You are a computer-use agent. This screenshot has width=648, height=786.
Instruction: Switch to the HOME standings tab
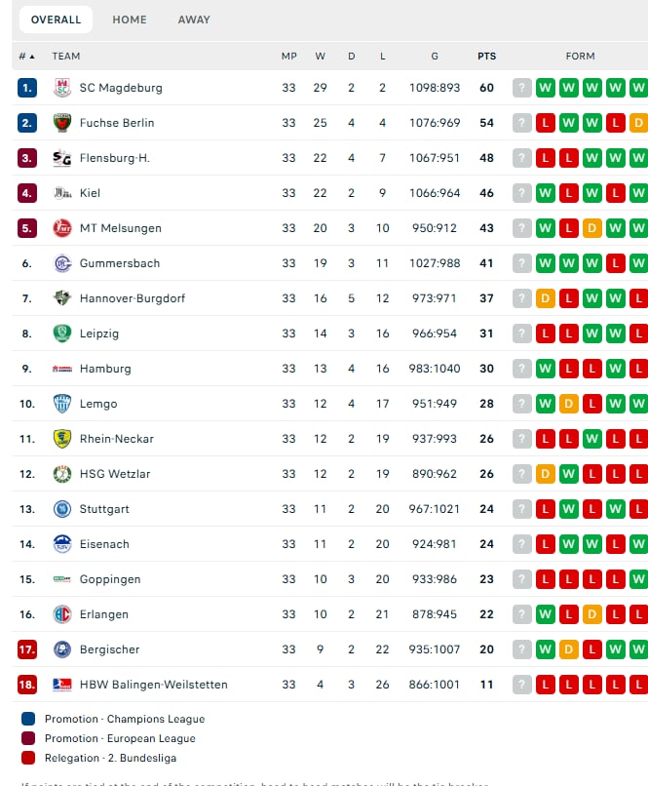tap(130, 20)
